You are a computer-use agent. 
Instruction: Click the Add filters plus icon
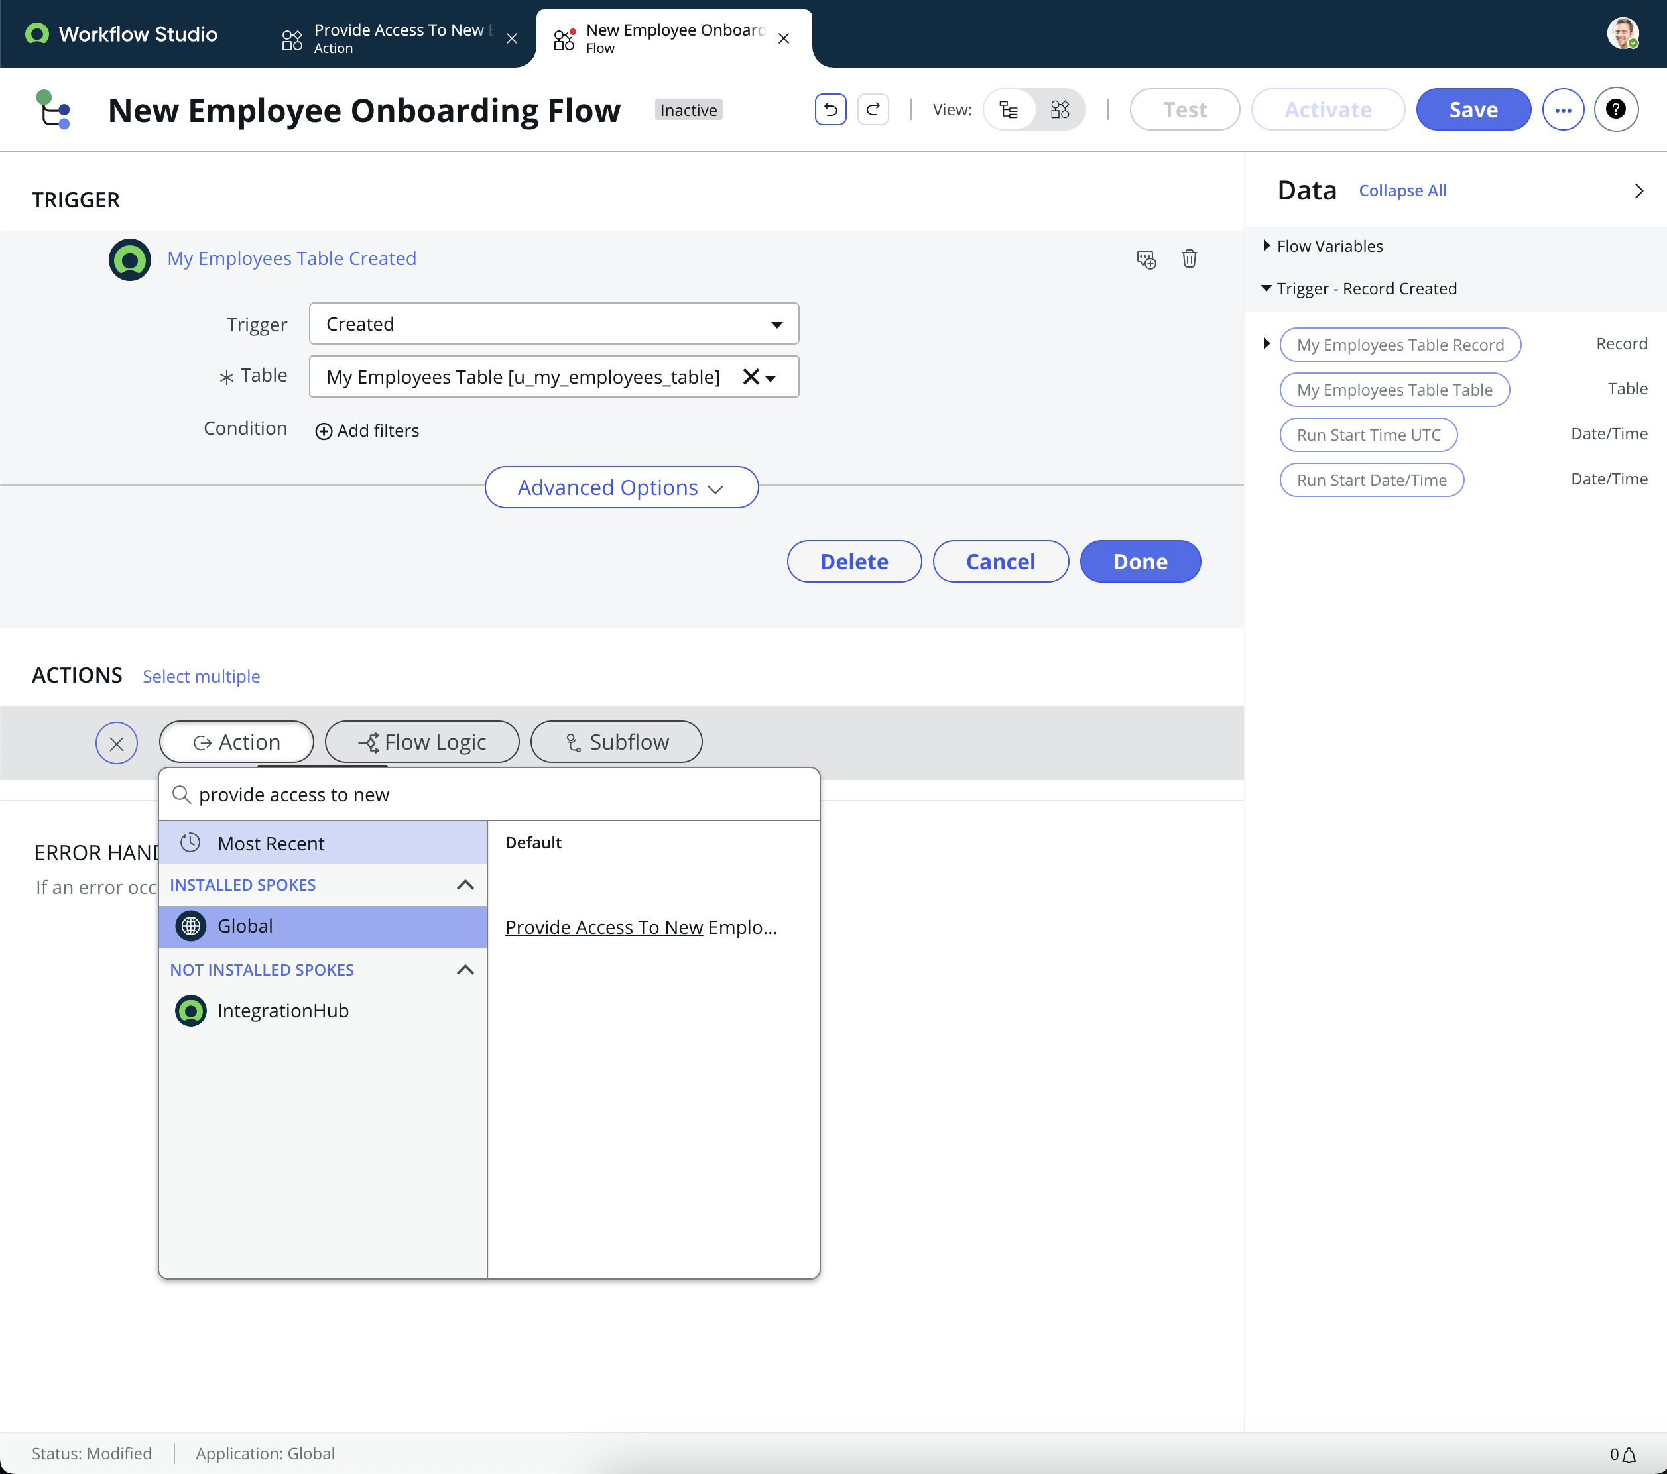[323, 431]
